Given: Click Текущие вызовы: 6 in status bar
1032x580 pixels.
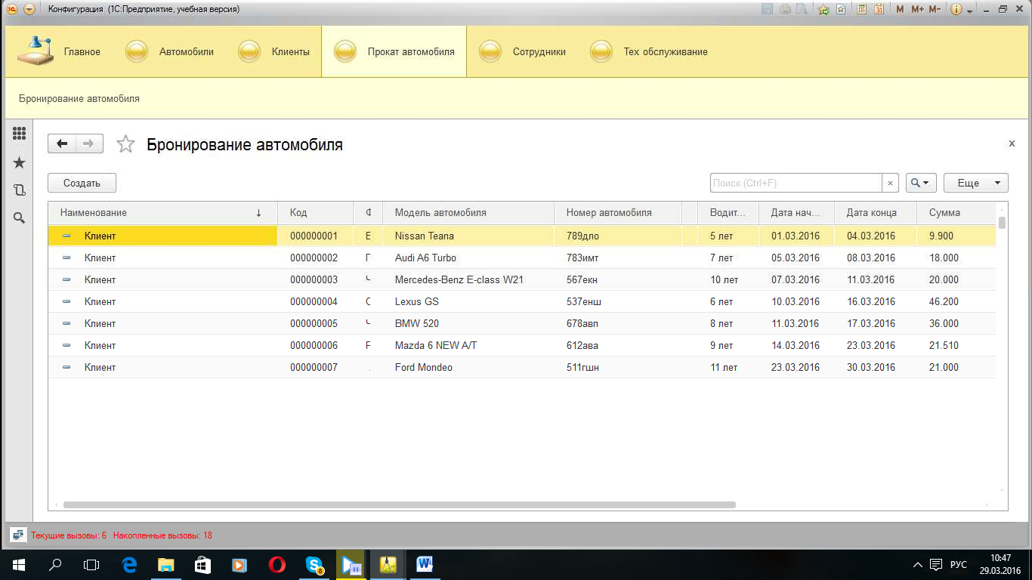Looking at the screenshot, I should [x=69, y=535].
